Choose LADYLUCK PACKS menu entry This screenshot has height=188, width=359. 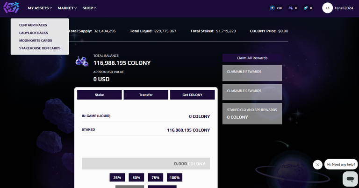click(34, 33)
